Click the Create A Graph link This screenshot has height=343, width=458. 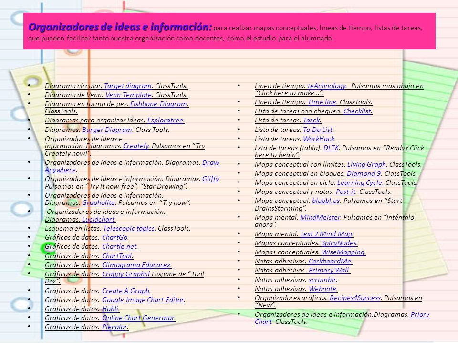click(x=125, y=291)
